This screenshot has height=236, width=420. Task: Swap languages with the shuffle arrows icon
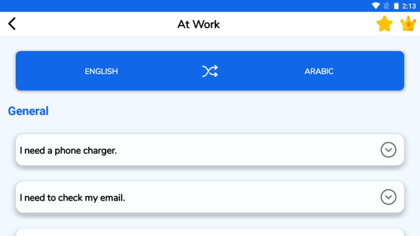[210, 71]
